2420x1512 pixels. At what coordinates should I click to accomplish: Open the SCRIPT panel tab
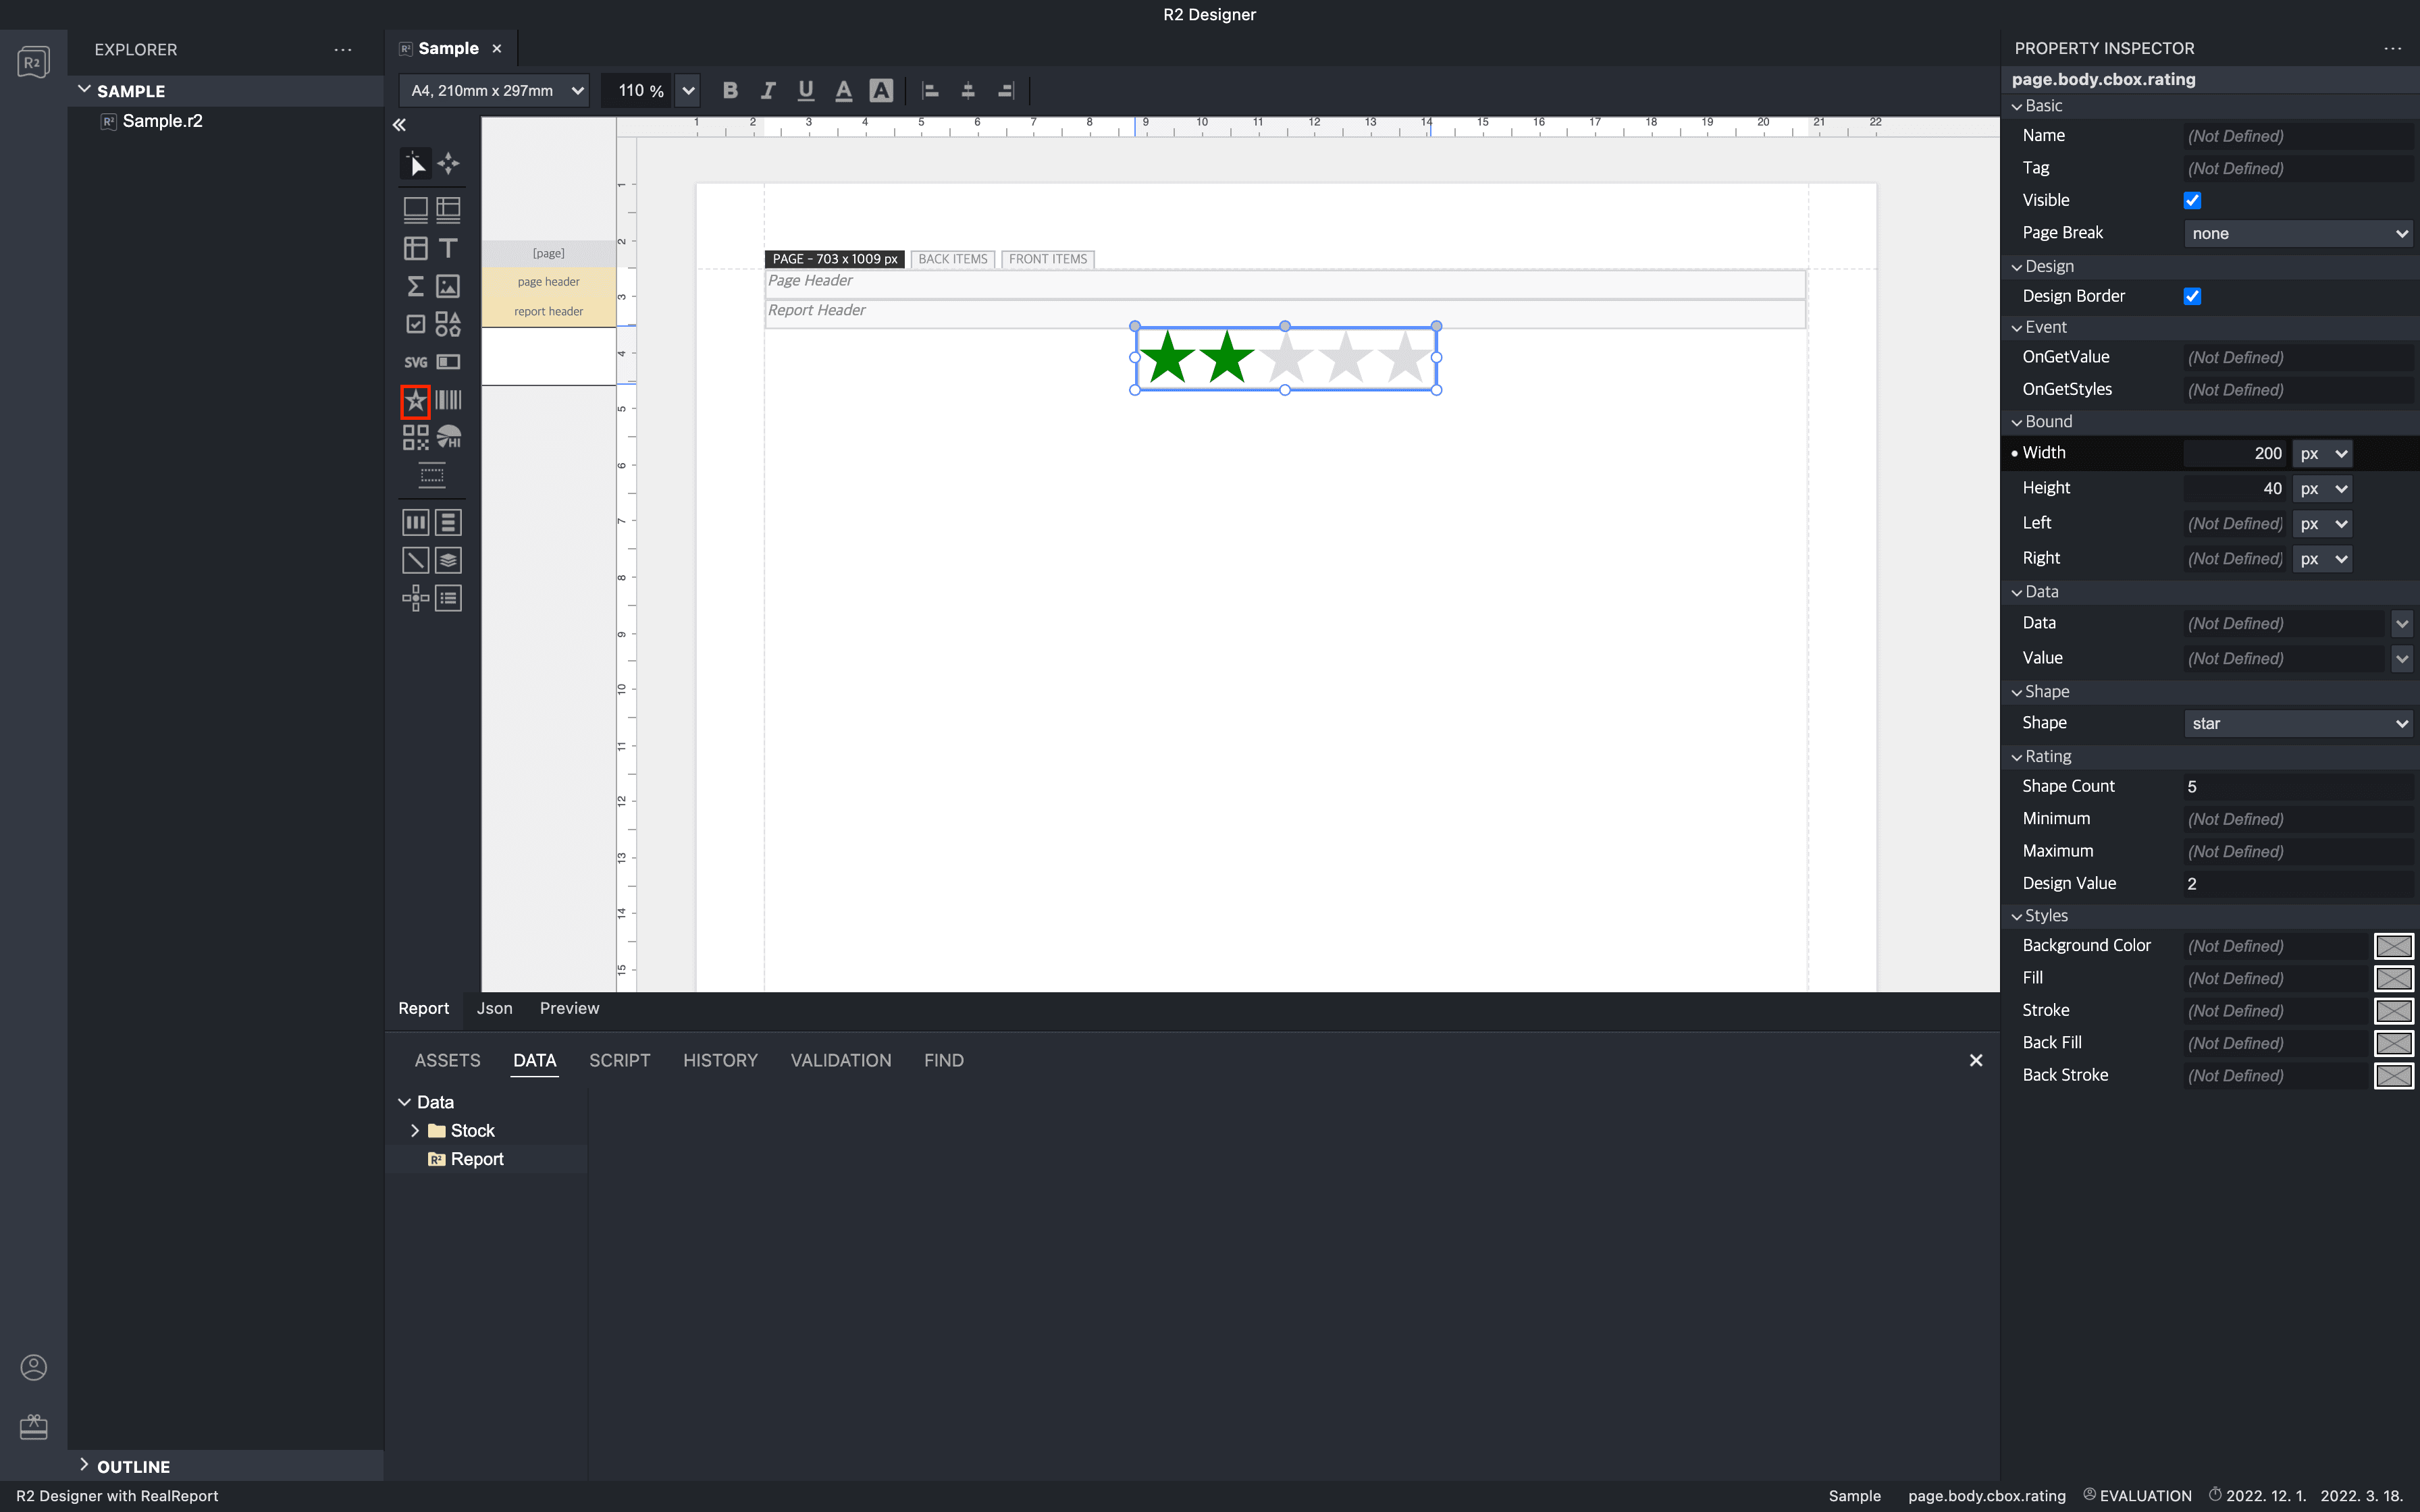[619, 1060]
